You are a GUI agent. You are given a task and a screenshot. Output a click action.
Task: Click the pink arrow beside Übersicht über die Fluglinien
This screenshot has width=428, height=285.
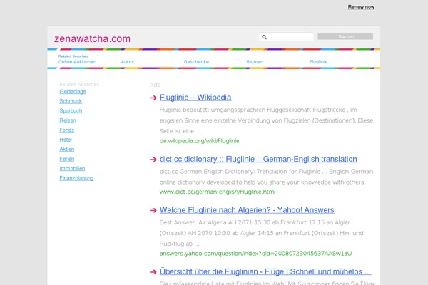pos(153,272)
